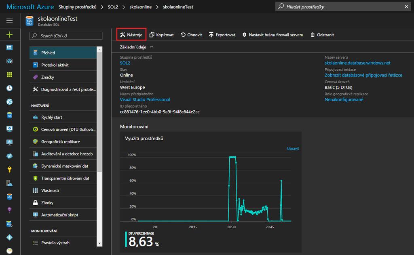Open Protokol aktivit menu item

click(63, 65)
